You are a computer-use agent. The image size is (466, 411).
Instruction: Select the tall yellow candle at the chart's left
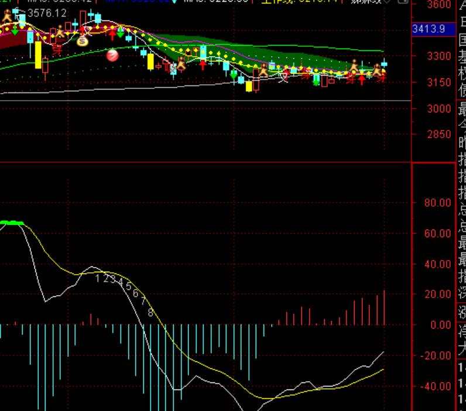tap(38, 55)
